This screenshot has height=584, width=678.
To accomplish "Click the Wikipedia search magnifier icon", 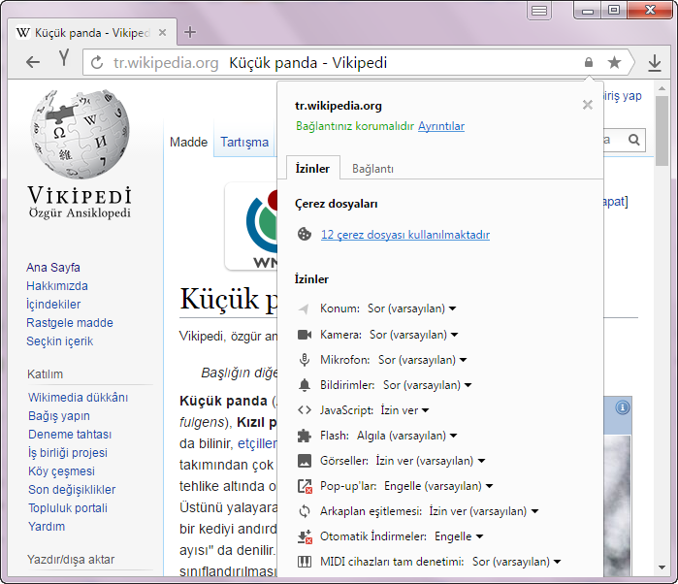I will 634,140.
